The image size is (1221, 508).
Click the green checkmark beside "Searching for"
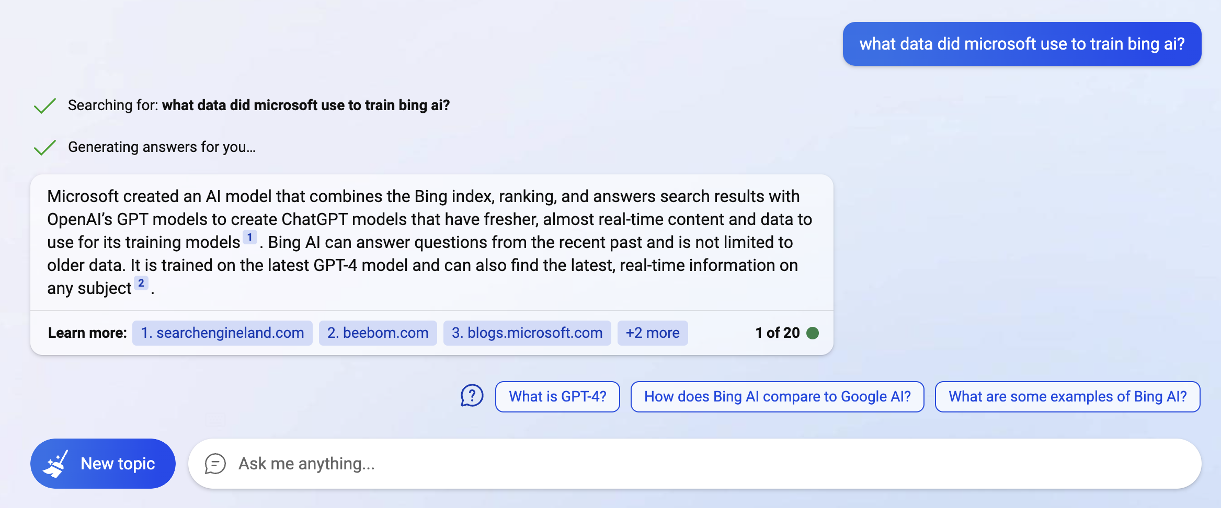coord(45,105)
